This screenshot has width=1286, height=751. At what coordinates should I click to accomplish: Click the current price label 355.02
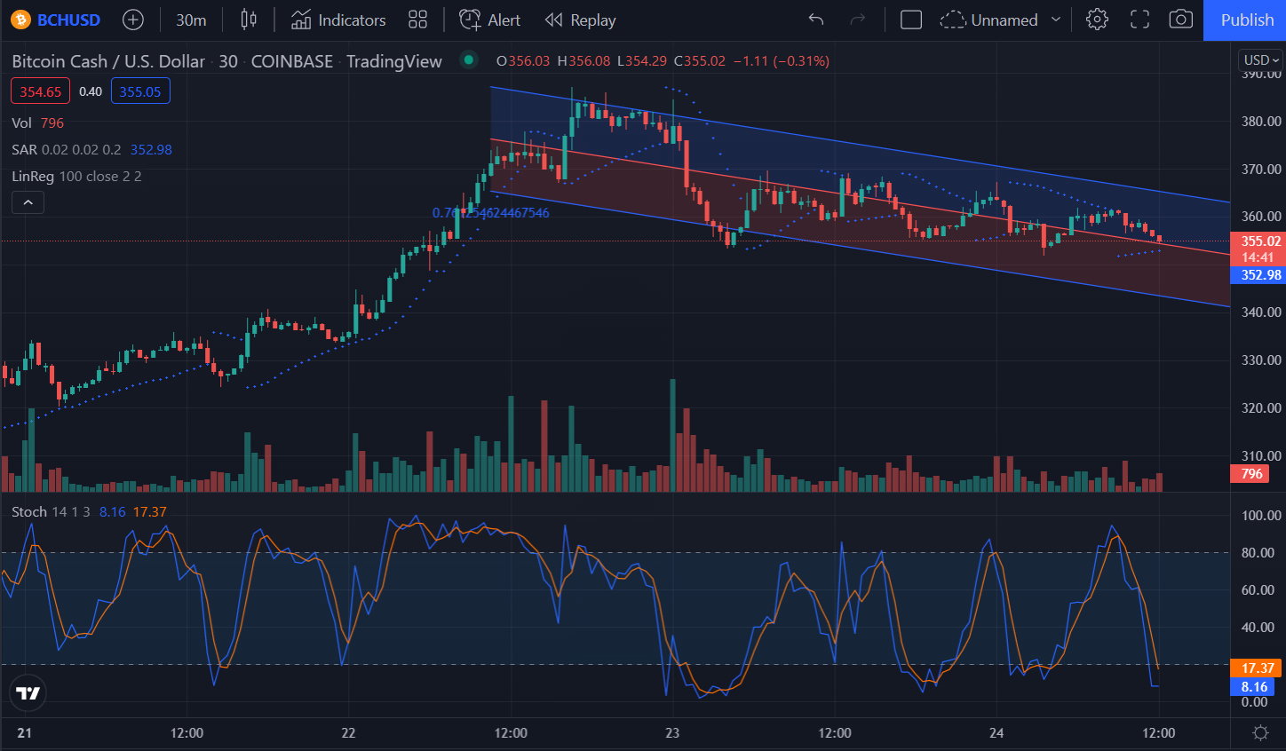(1258, 241)
